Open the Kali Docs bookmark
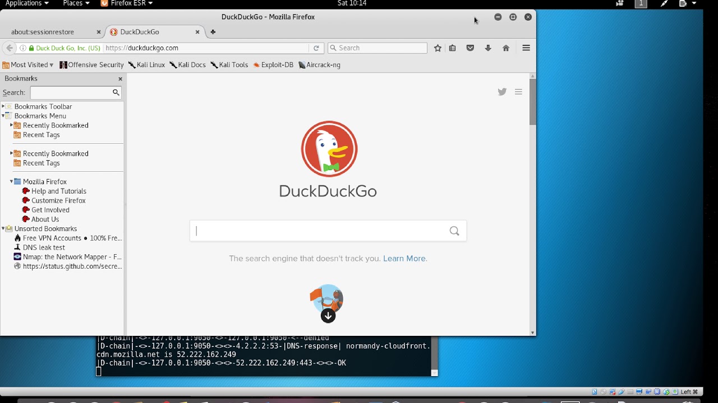Viewport: 718px width, 403px height. [188, 65]
